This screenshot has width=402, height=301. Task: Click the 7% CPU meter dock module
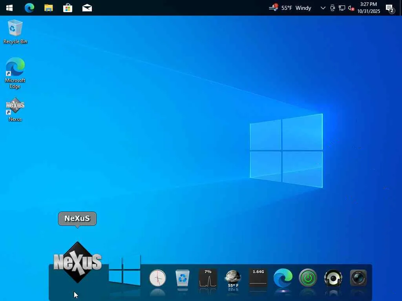click(x=208, y=278)
